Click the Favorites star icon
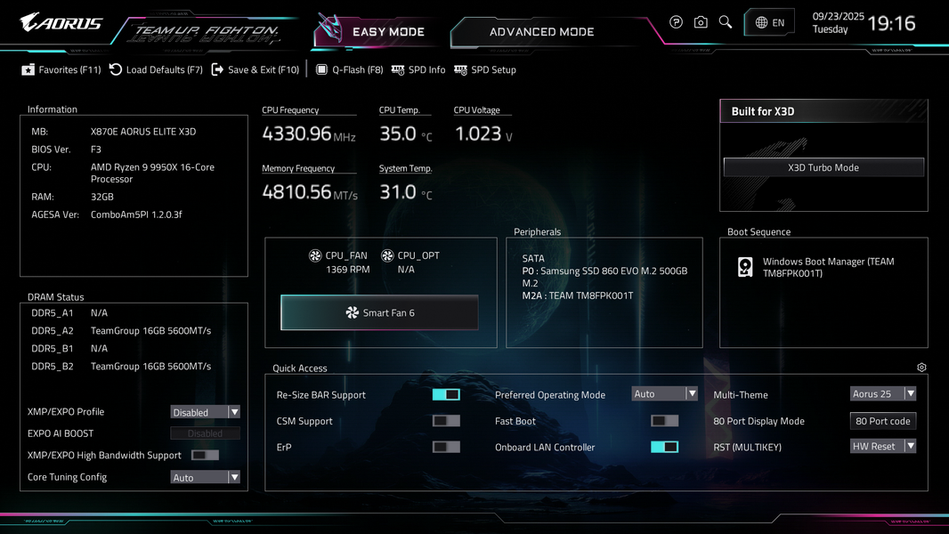949x534 pixels. (28, 69)
